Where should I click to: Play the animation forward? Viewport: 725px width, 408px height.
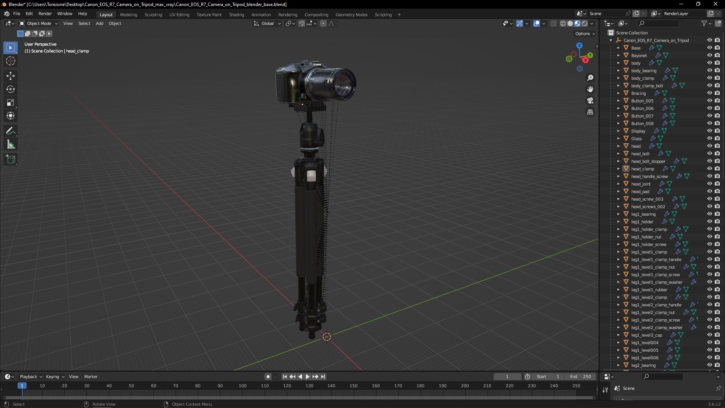click(307, 377)
